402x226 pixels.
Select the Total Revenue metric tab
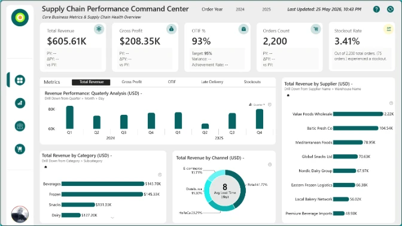(x=91, y=82)
